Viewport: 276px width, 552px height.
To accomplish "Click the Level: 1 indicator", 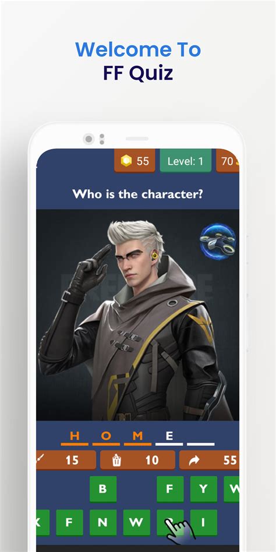I will 186,161.
